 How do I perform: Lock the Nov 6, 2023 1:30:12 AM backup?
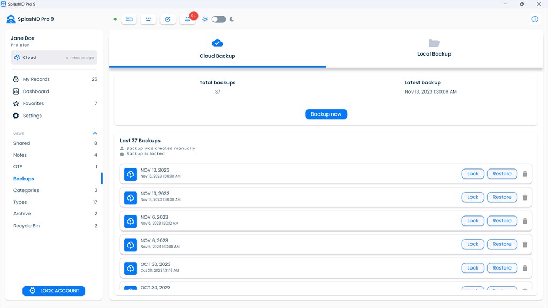pyautogui.click(x=473, y=221)
